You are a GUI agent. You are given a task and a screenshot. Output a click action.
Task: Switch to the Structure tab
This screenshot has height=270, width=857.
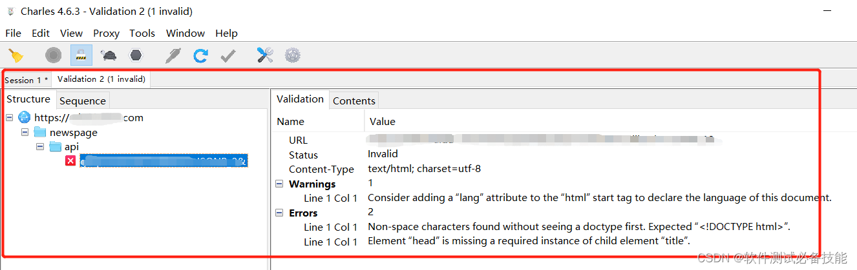tap(28, 99)
